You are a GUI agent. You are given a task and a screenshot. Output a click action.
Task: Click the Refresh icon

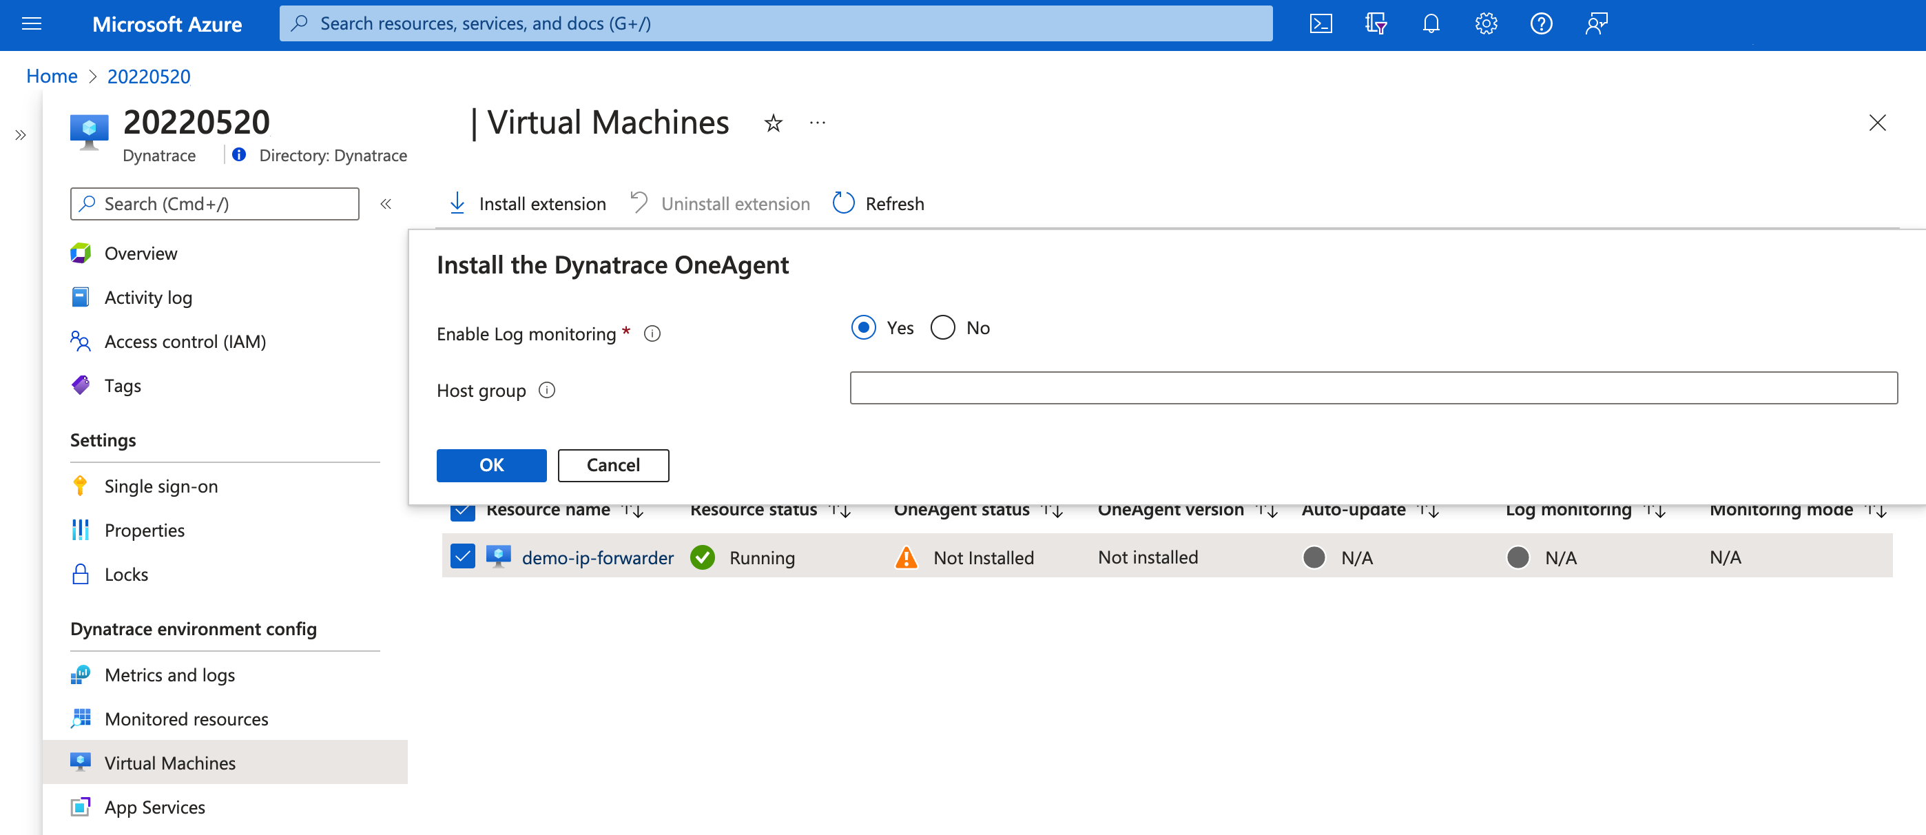[842, 201]
